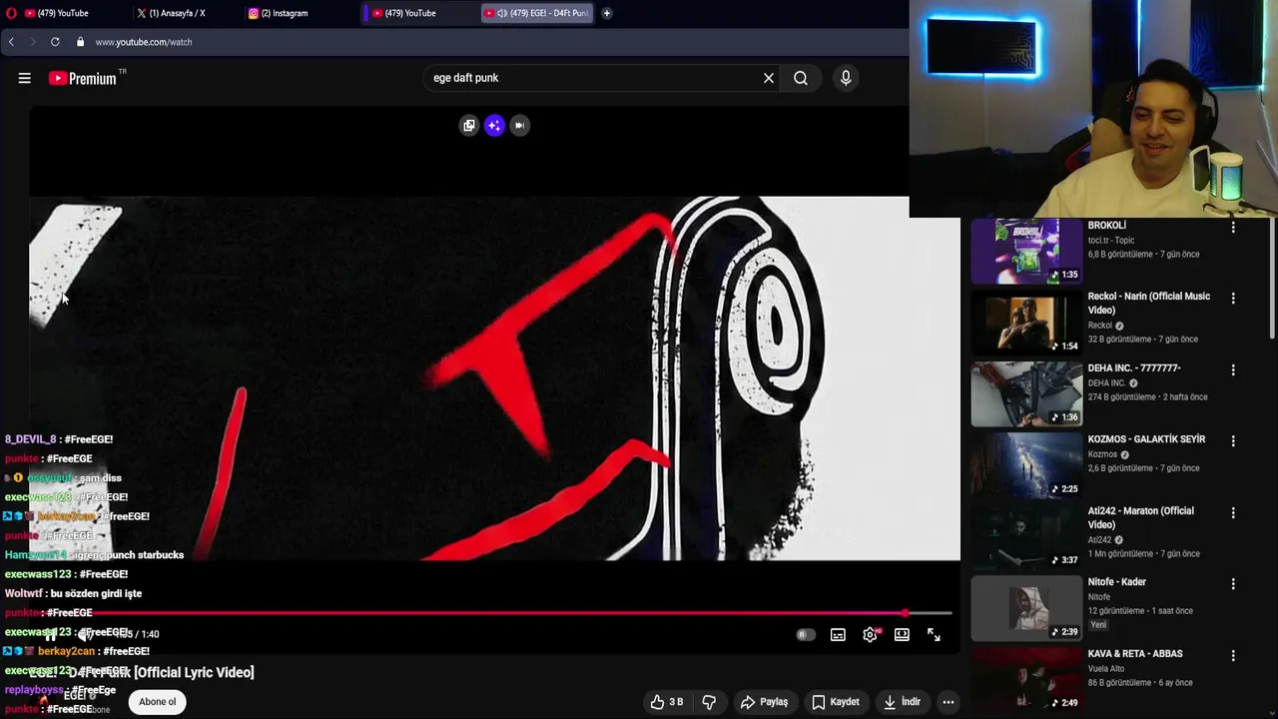This screenshot has height=719, width=1278.
Task: Click the 'Abone ol' subscribe button
Action: [x=158, y=702]
